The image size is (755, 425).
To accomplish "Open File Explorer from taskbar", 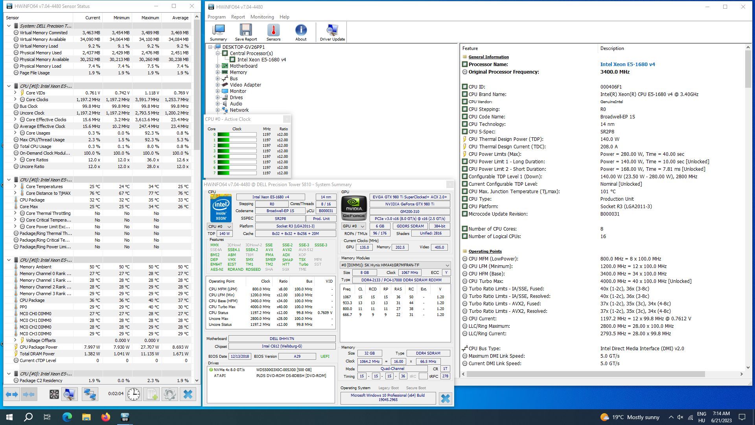I will (x=87, y=417).
